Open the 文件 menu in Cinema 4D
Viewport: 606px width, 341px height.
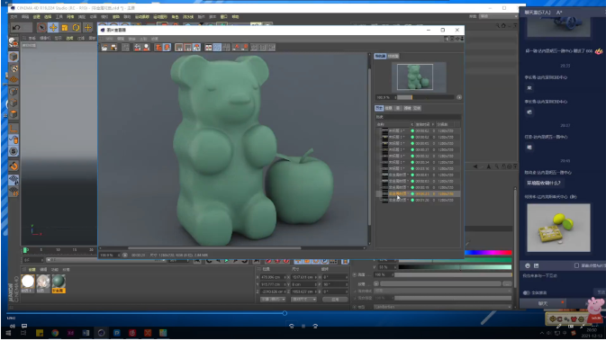coord(14,17)
